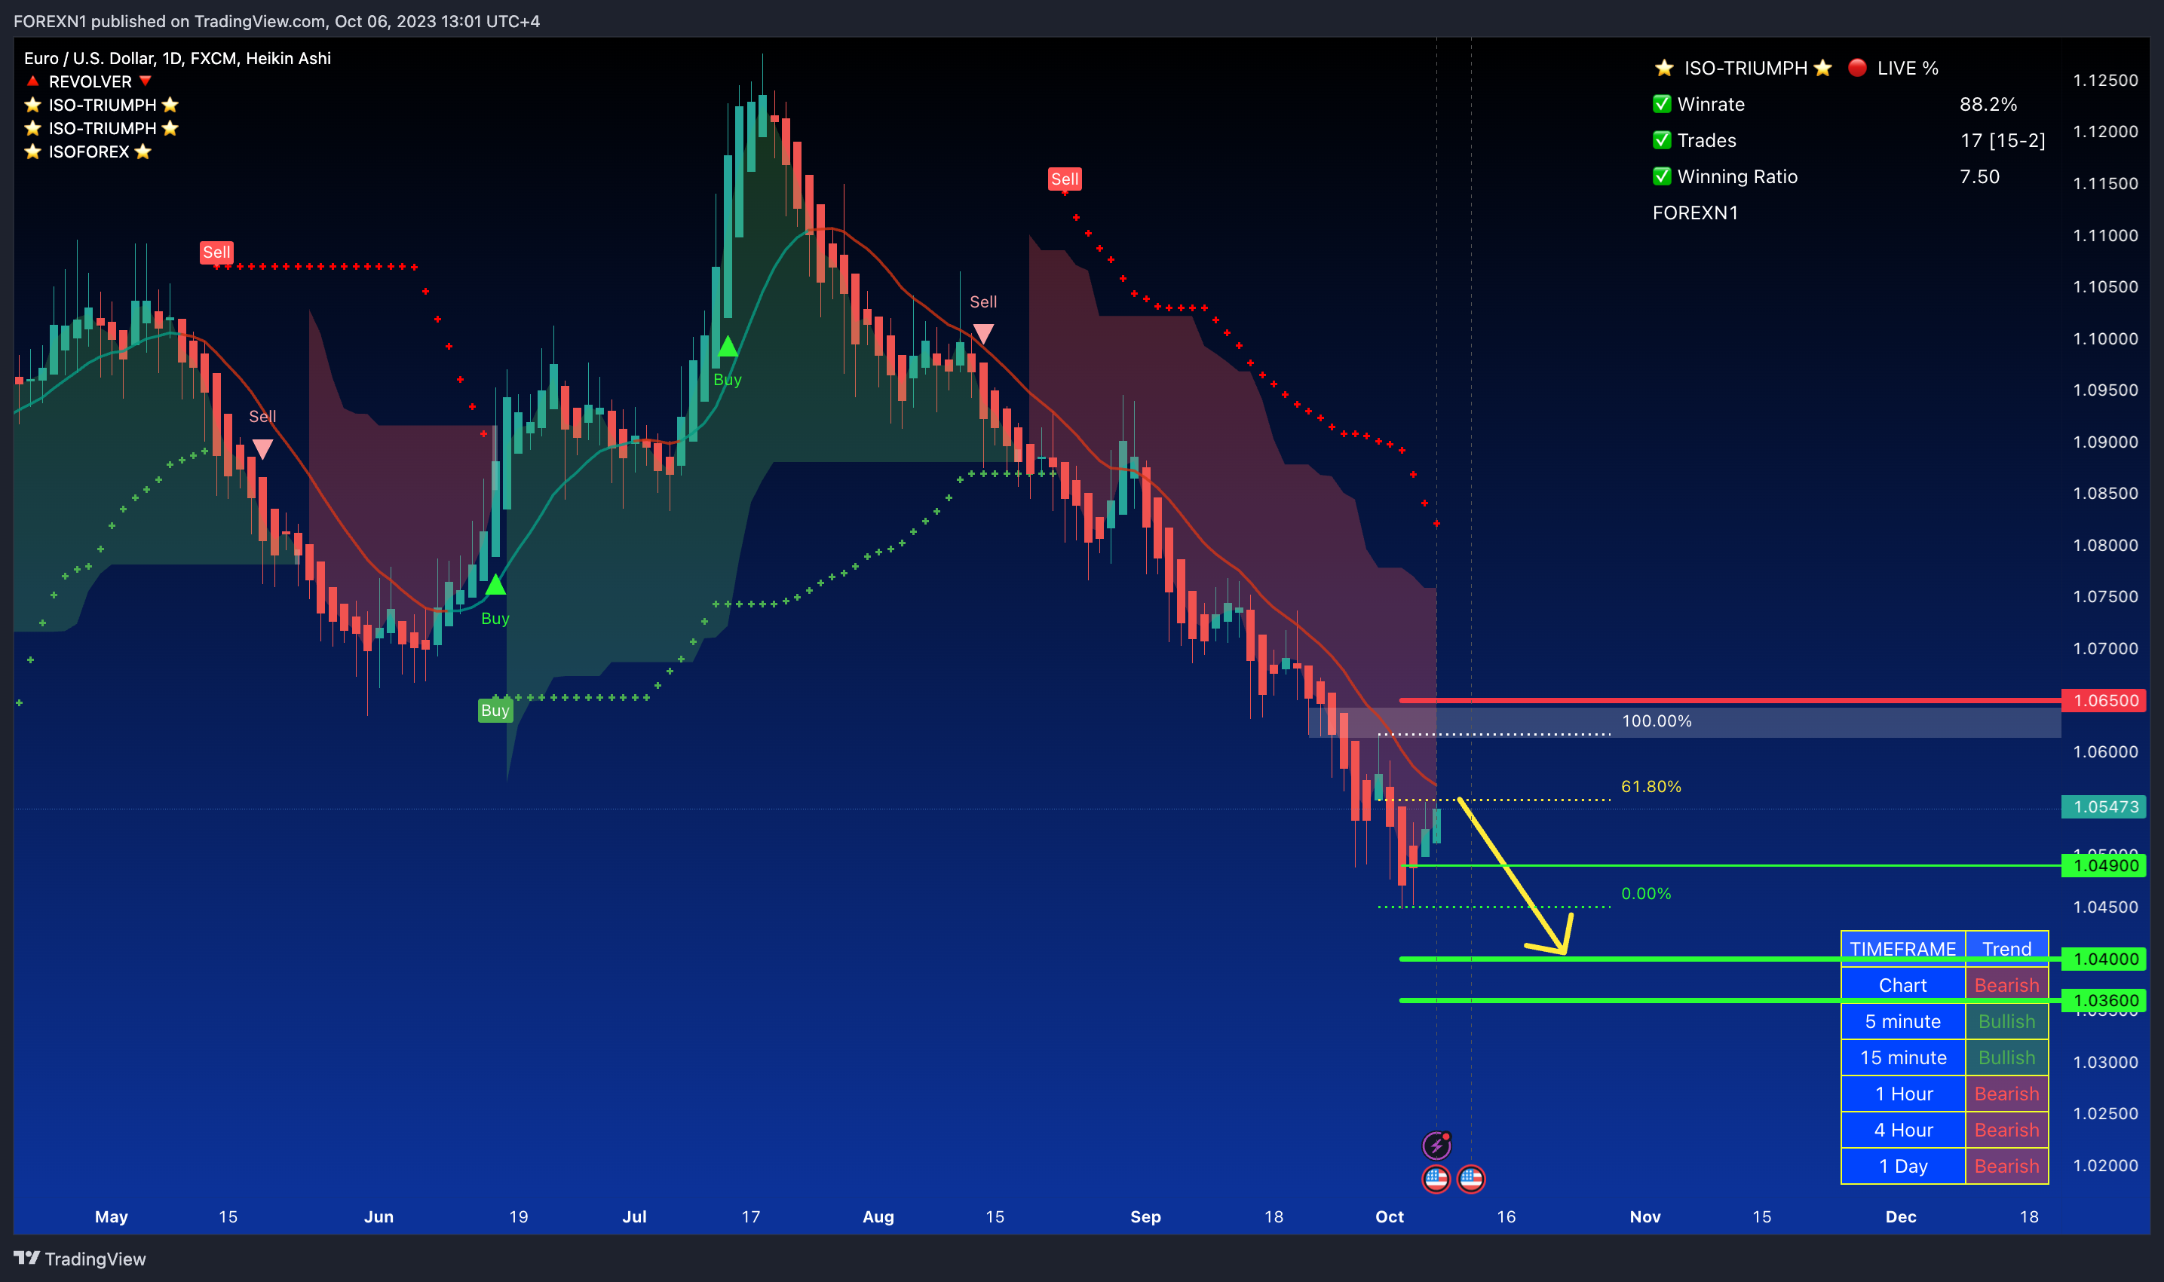Click the pink Sell triangle in mid-August
This screenshot has height=1282, width=2164.
983,333
